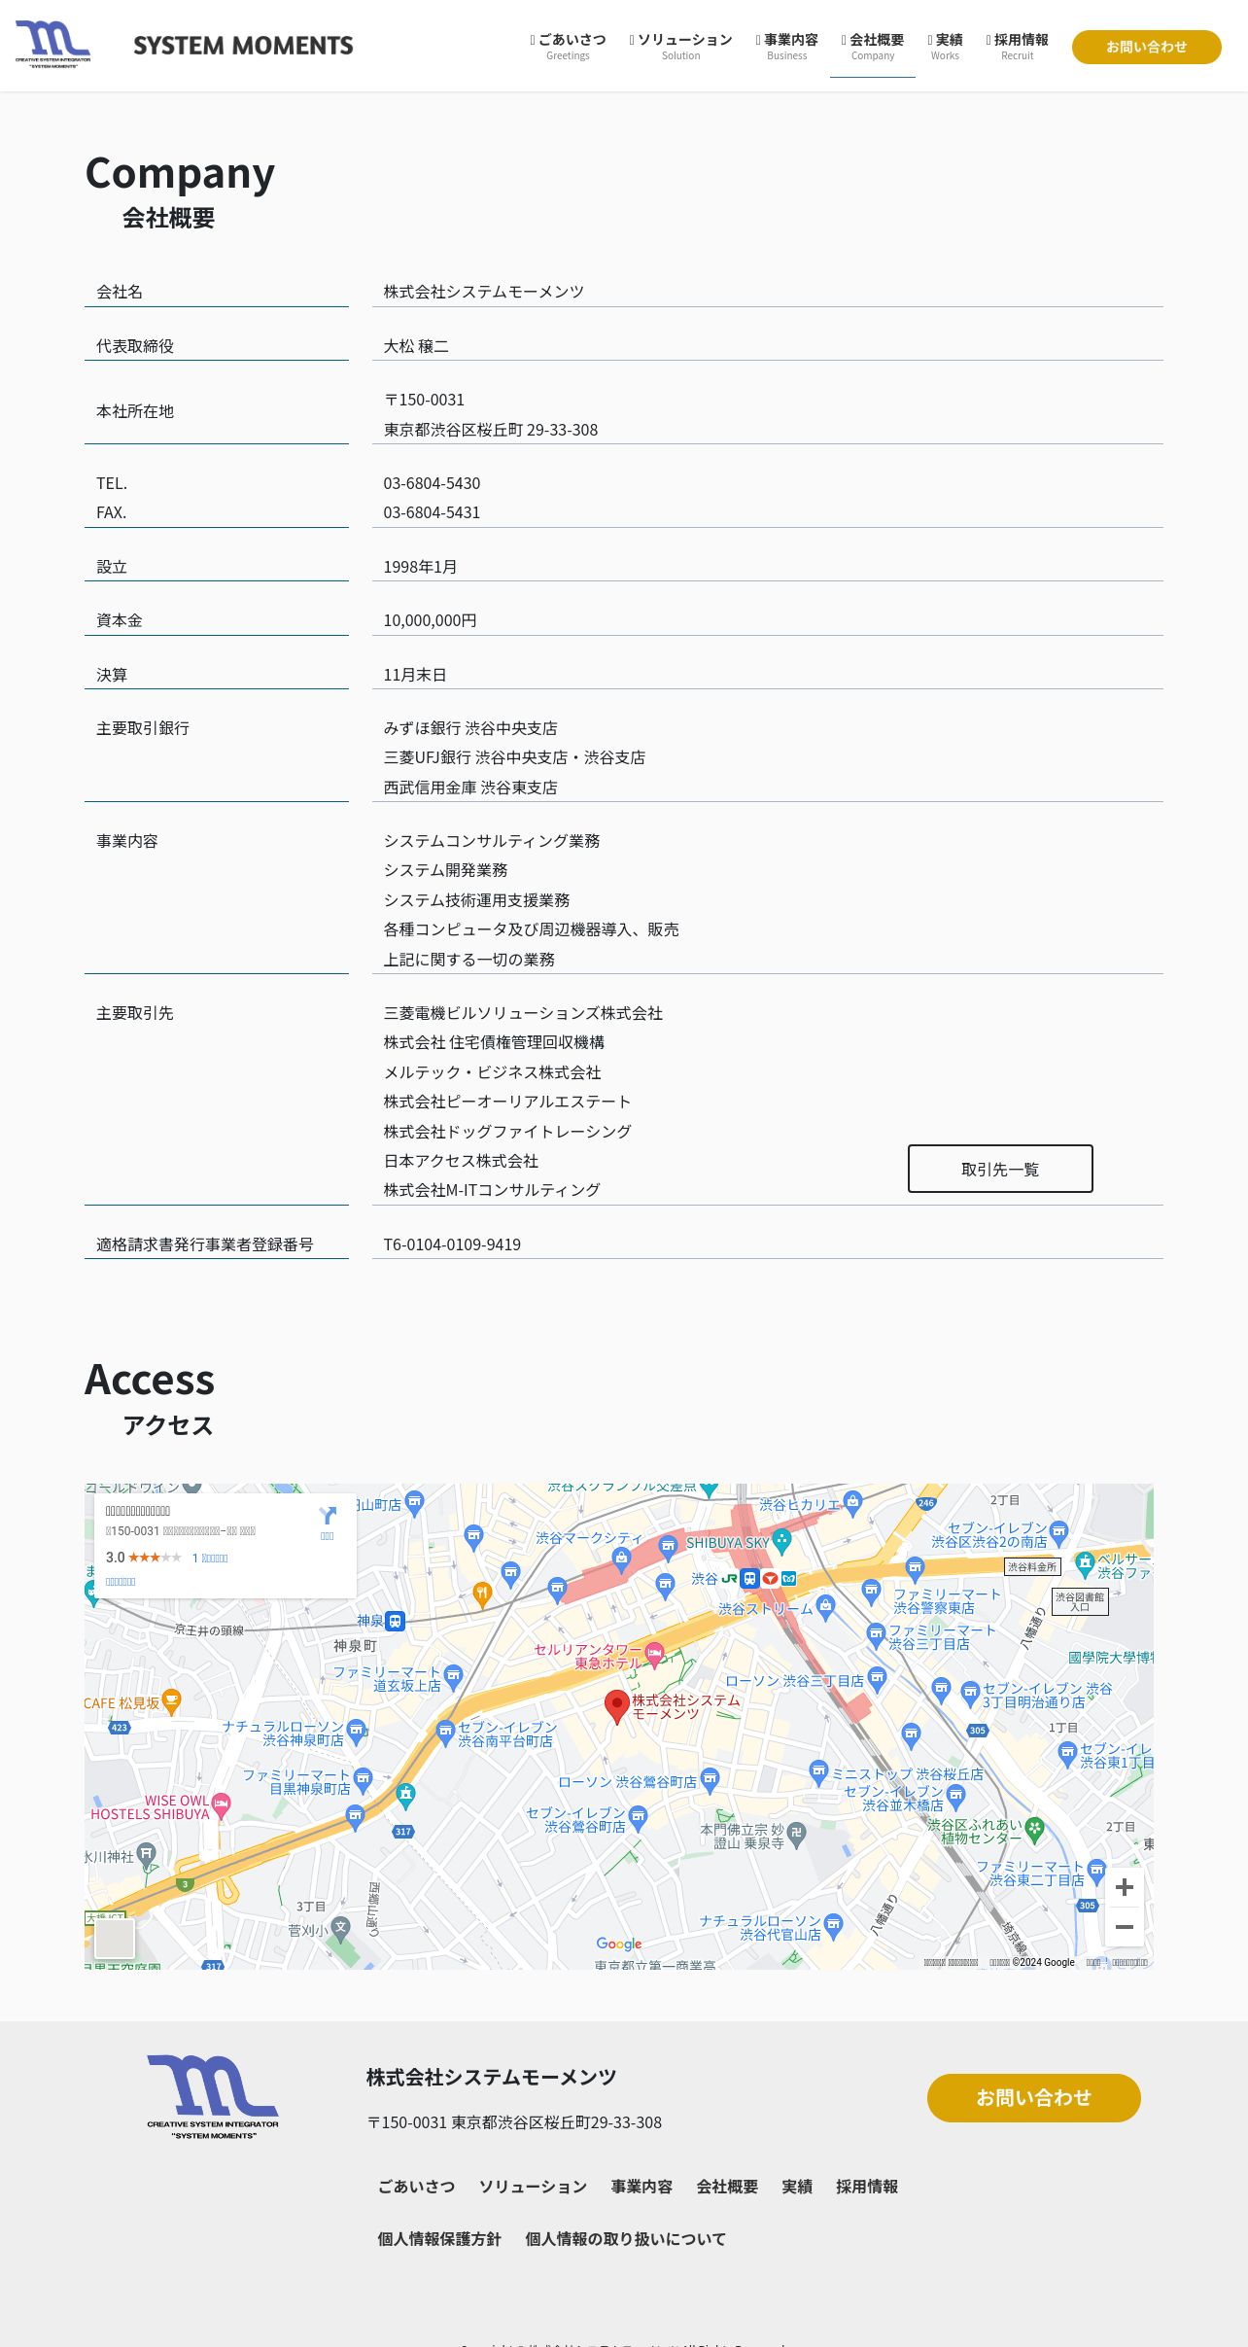The height and width of the screenshot is (2347, 1248).
Task: Click the 渋谷ヒカリエ shopping marker
Action: [853, 1502]
